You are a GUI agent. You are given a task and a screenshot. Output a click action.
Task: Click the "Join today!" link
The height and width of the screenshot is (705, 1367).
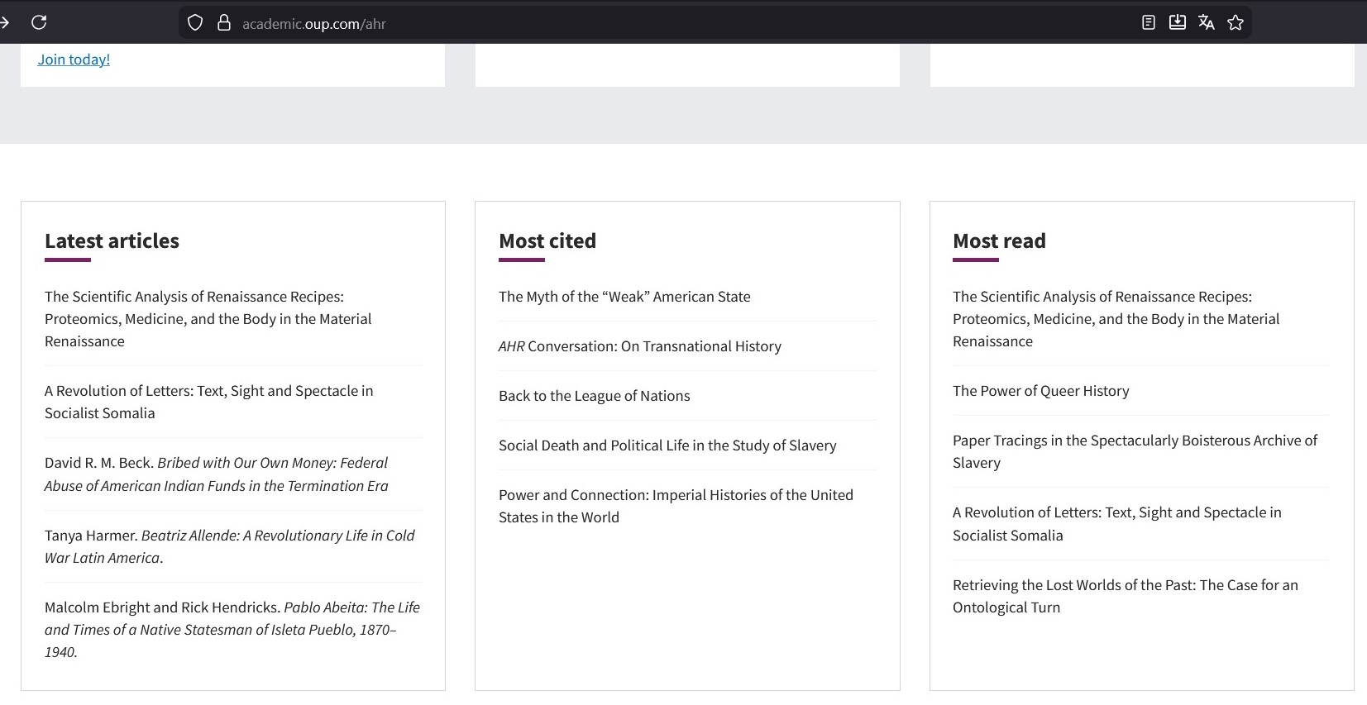[74, 60]
